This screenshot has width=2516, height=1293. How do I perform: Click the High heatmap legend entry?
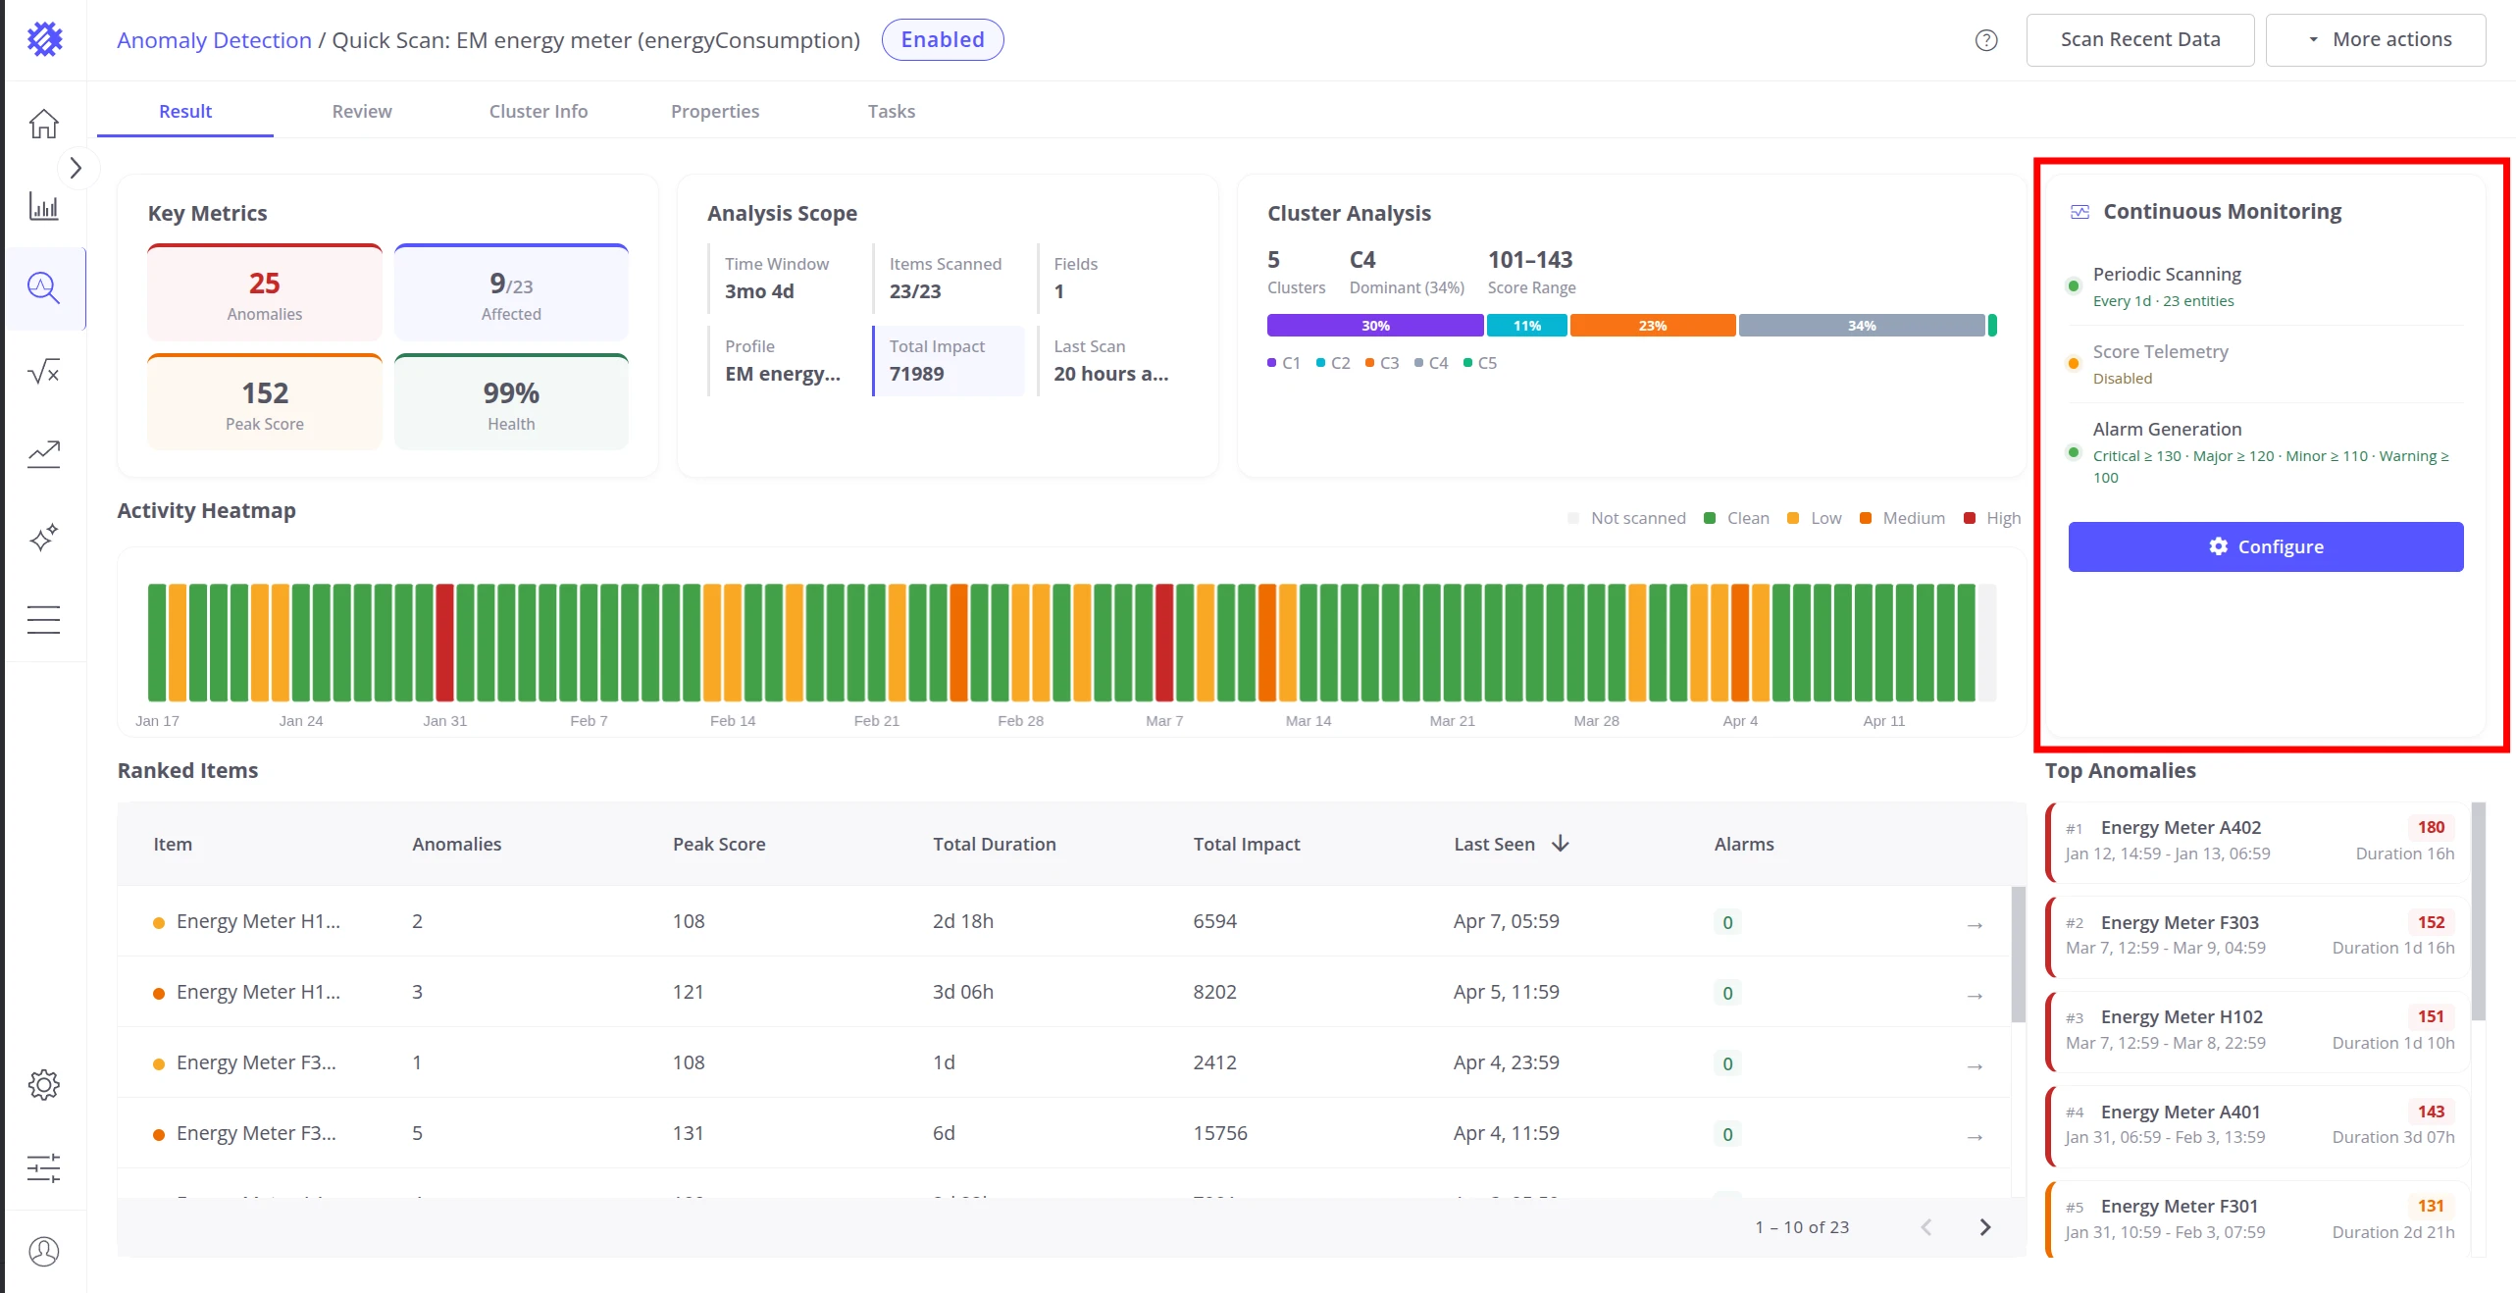[x=1992, y=518]
